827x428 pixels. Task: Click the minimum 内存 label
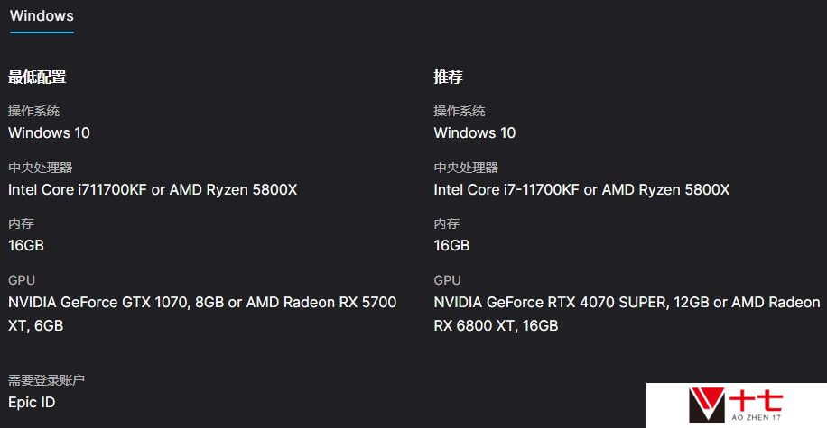click(x=21, y=223)
